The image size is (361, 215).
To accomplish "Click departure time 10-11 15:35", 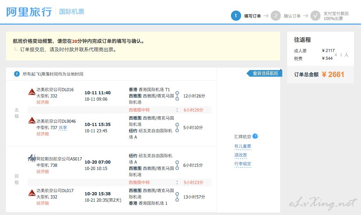I will [x=98, y=125].
